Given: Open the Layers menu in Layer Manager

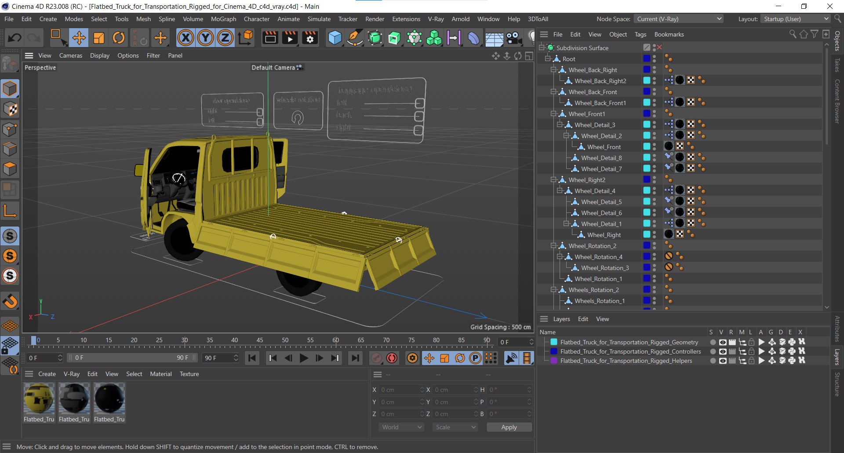Looking at the screenshot, I should pyautogui.click(x=561, y=319).
